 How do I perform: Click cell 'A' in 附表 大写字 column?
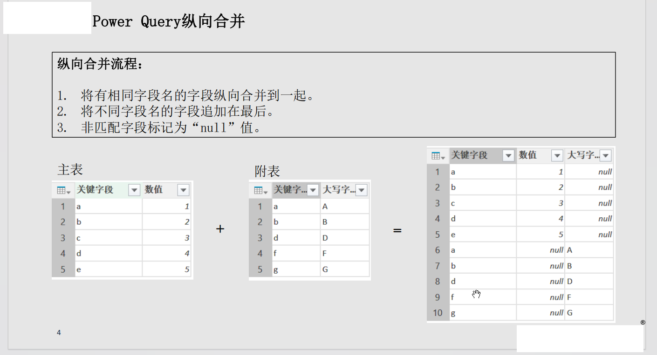345,206
